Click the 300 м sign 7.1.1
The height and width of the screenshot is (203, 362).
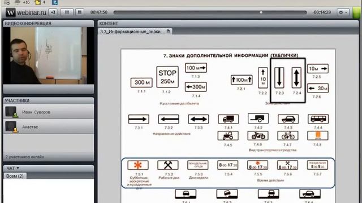click(x=141, y=83)
